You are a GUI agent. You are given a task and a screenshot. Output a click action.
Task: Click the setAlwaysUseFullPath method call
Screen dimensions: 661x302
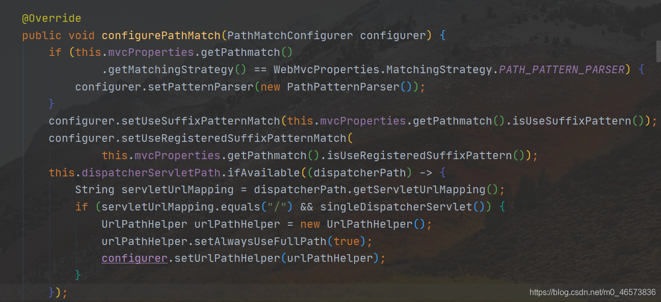point(260,241)
